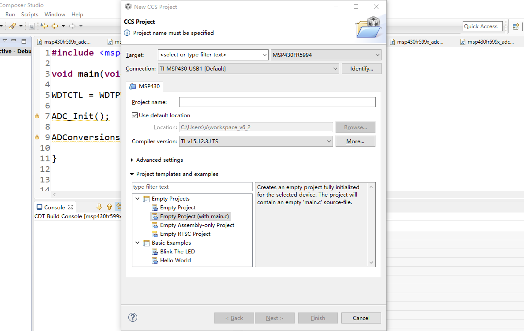524x331 pixels.
Task: Click Basic Examples folder icon
Action: pos(146,243)
